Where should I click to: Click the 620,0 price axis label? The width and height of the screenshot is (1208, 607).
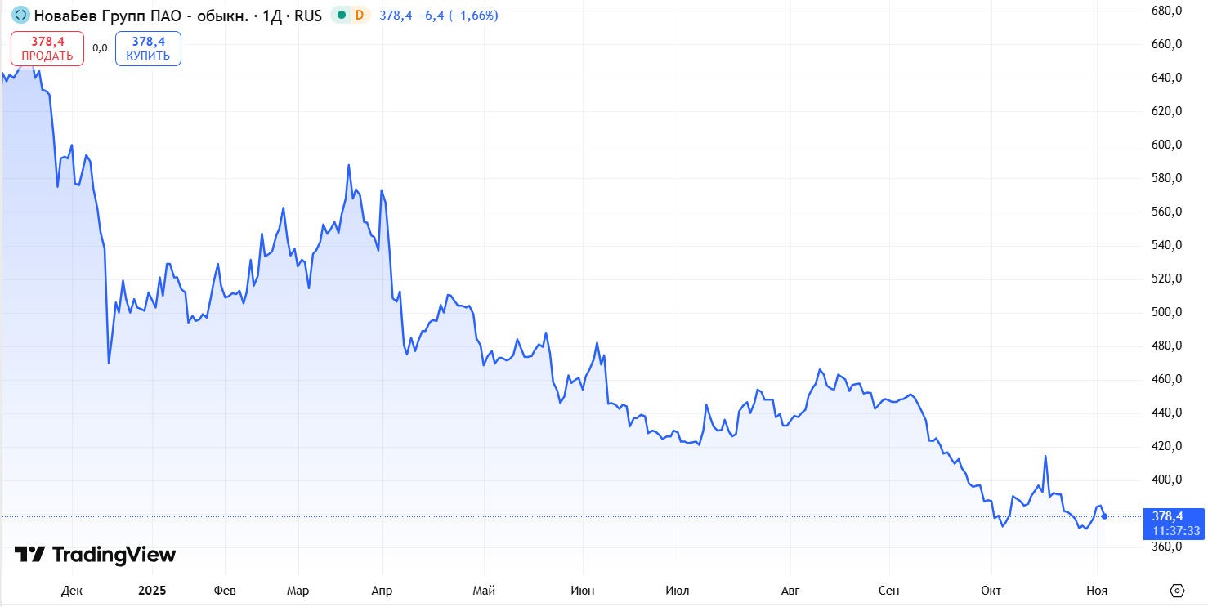point(1166,111)
